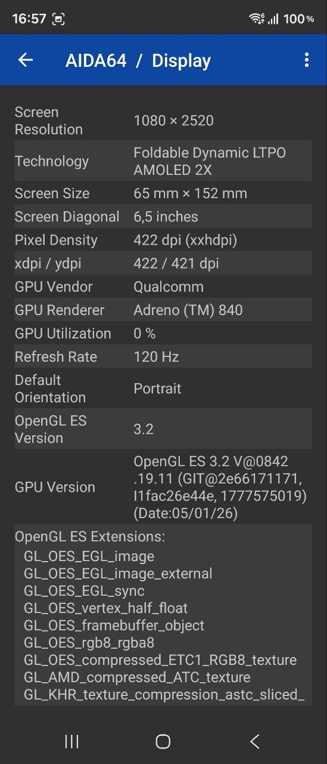
Task: Tap the 16:57 clock in status bar
Action: [29, 19]
